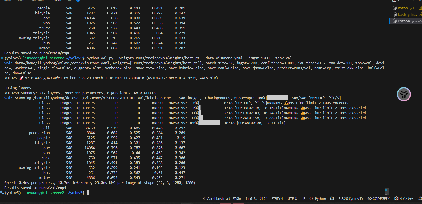Open the Python interpreter selector '3.8.20 (yolov5)'
The height and width of the screenshot is (204, 422).
[x=351, y=199]
